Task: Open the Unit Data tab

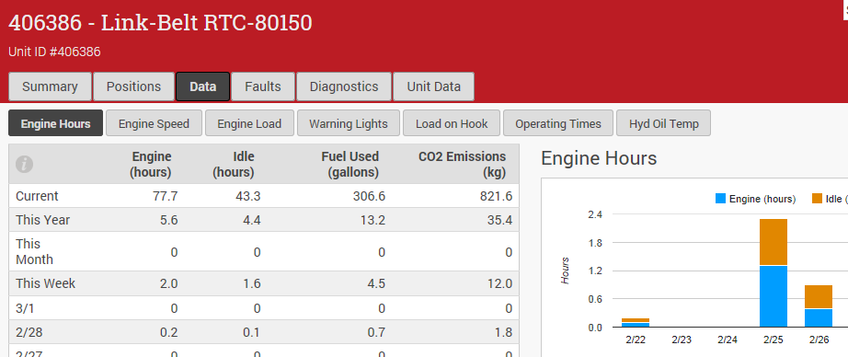Action: tap(434, 86)
